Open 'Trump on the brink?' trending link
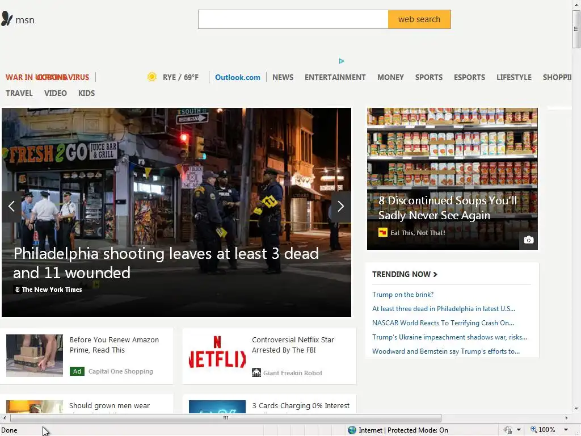This screenshot has width=581, height=436. click(403, 295)
